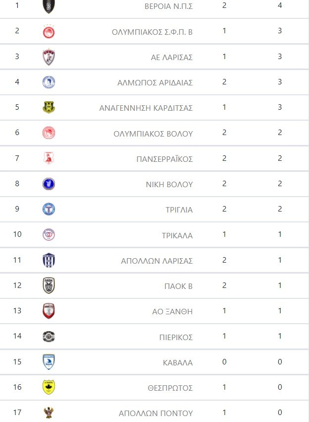Click the ΑΝΑΓΕΝΝΗΣΗ ΚΑΡΔΙΤΣΑΣ yellow-black crest
This screenshot has width=309, height=422.
(x=49, y=108)
